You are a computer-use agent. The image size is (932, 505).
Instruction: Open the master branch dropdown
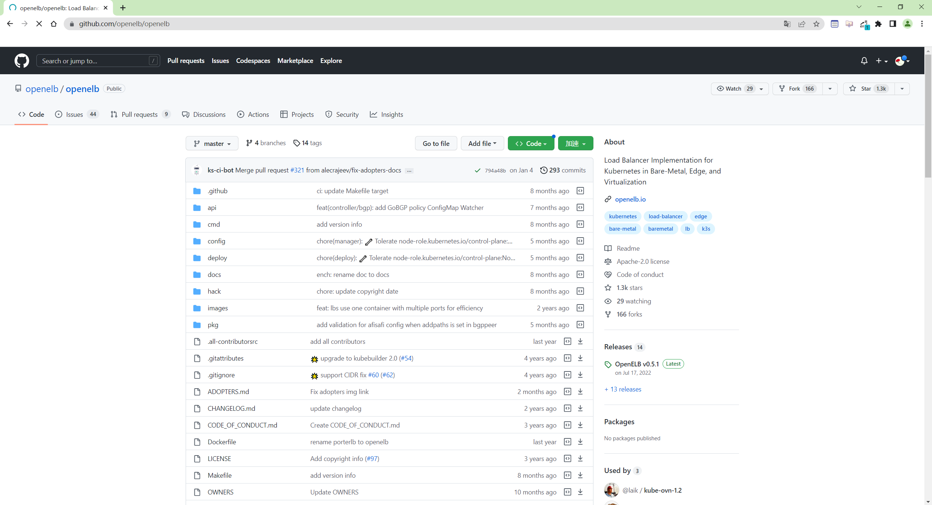[x=212, y=143]
